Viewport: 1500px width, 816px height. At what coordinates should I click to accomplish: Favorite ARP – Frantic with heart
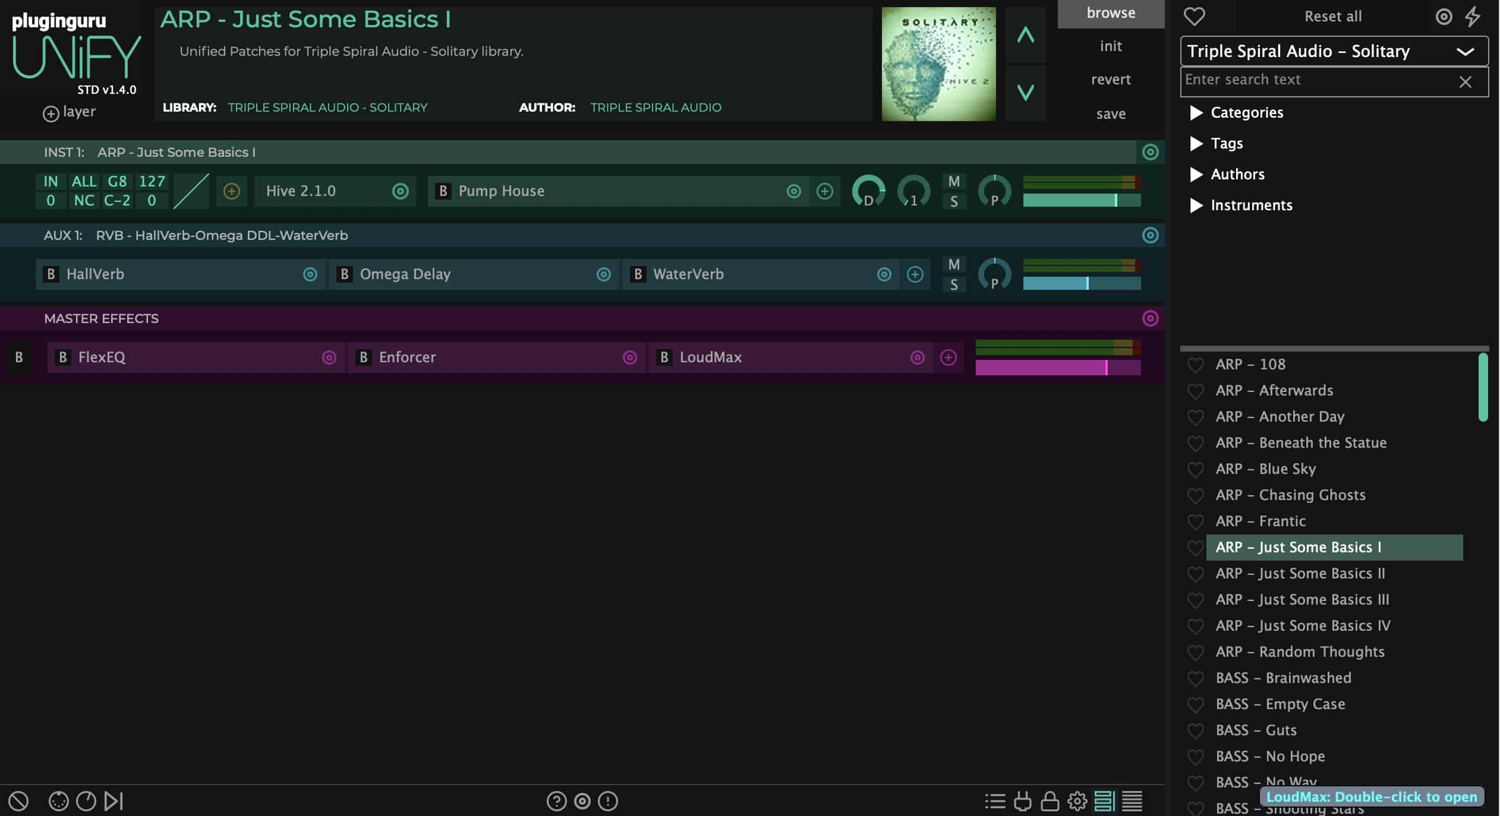[1195, 521]
